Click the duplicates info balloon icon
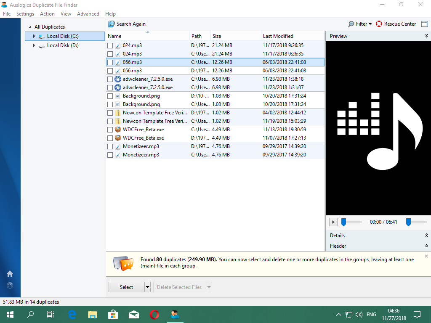 (123, 263)
